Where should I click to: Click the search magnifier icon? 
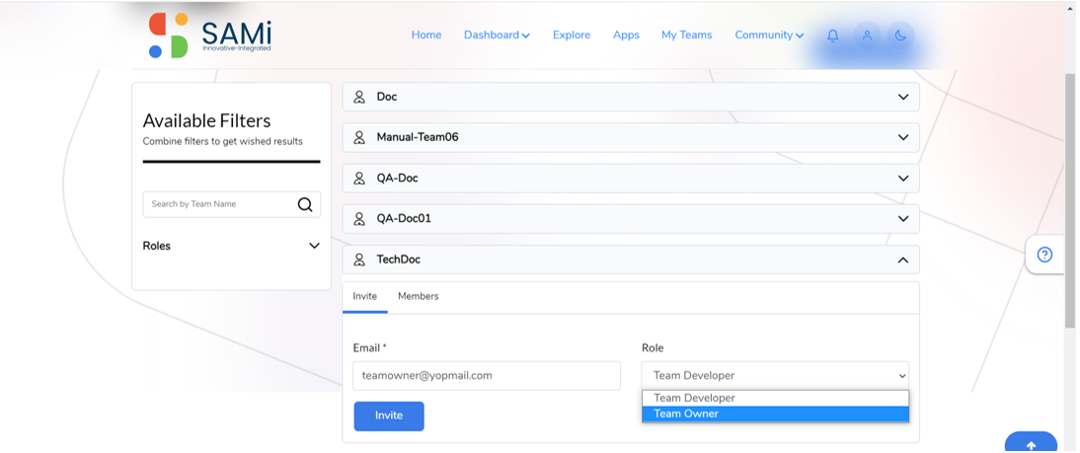305,204
